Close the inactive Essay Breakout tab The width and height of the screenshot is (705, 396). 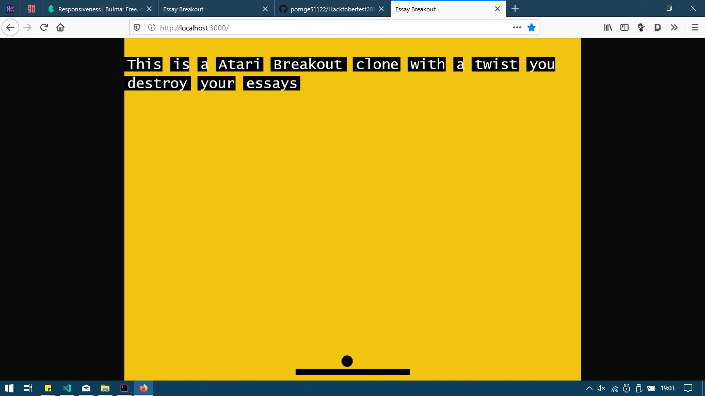coord(265,9)
